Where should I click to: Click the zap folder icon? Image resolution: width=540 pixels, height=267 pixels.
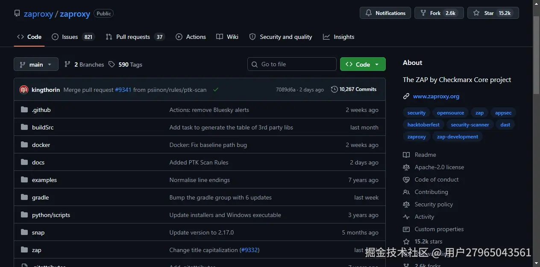(x=24, y=250)
